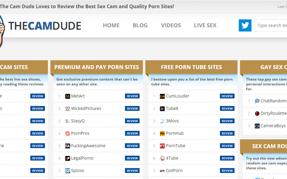The image size is (287, 179).
Task: Click the ChatRandom chat bubble icon
Action: coord(257,101)
